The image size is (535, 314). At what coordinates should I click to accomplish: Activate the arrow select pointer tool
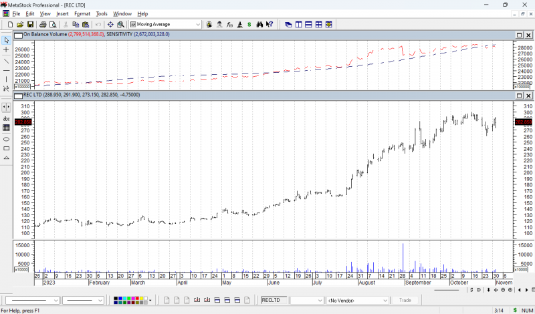pos(7,40)
